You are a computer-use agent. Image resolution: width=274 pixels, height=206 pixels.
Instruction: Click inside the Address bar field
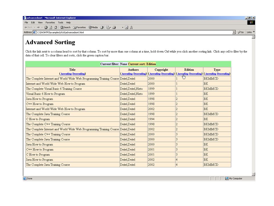tap(134, 32)
